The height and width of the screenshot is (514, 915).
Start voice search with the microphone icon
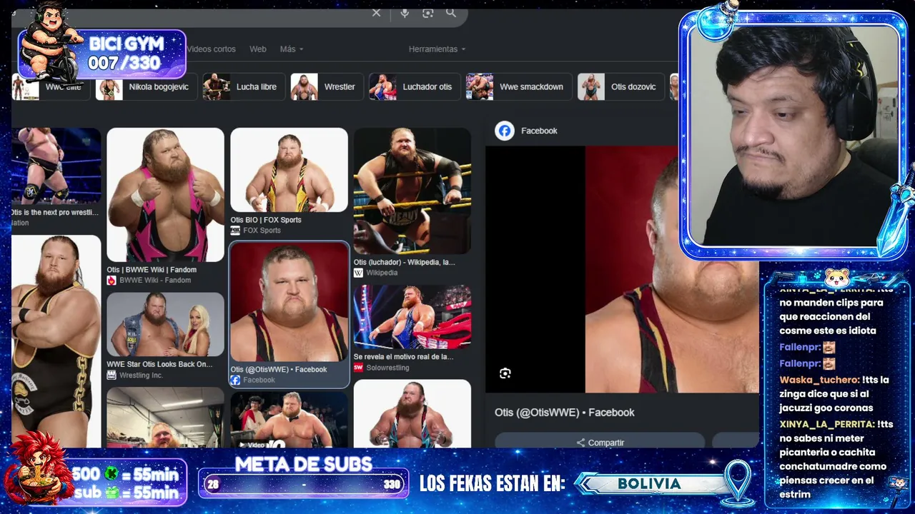tap(405, 13)
